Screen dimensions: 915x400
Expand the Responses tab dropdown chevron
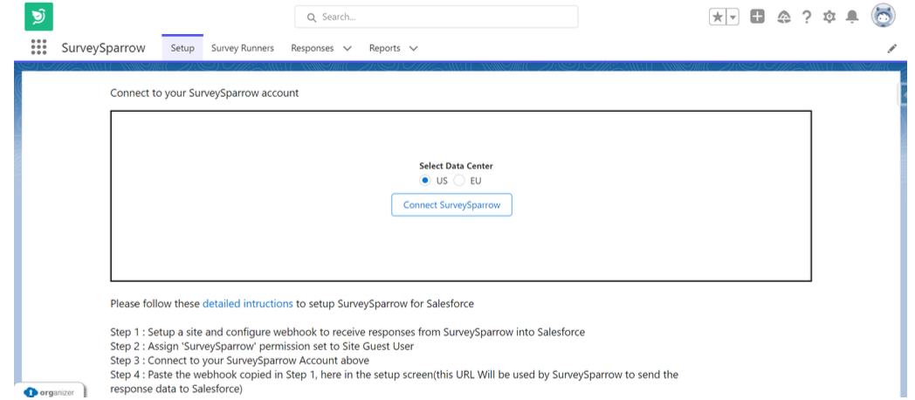[347, 49]
